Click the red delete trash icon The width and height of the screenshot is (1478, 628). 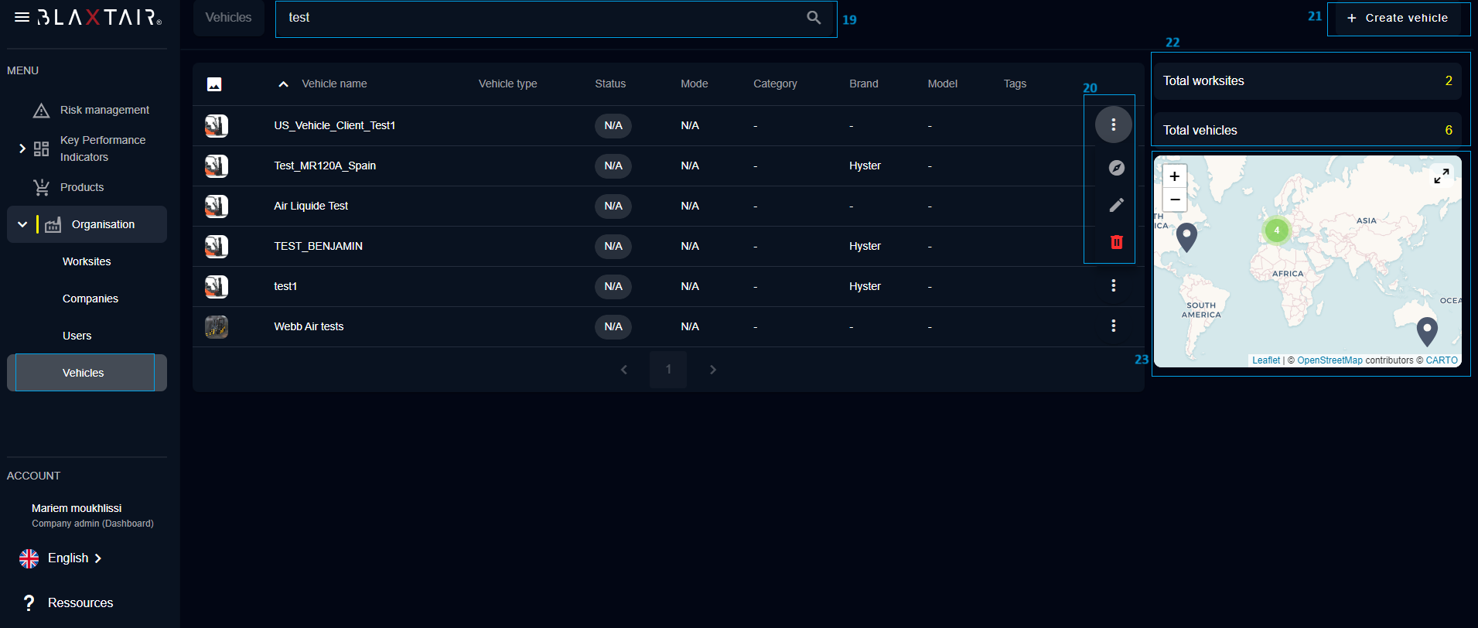tap(1116, 242)
